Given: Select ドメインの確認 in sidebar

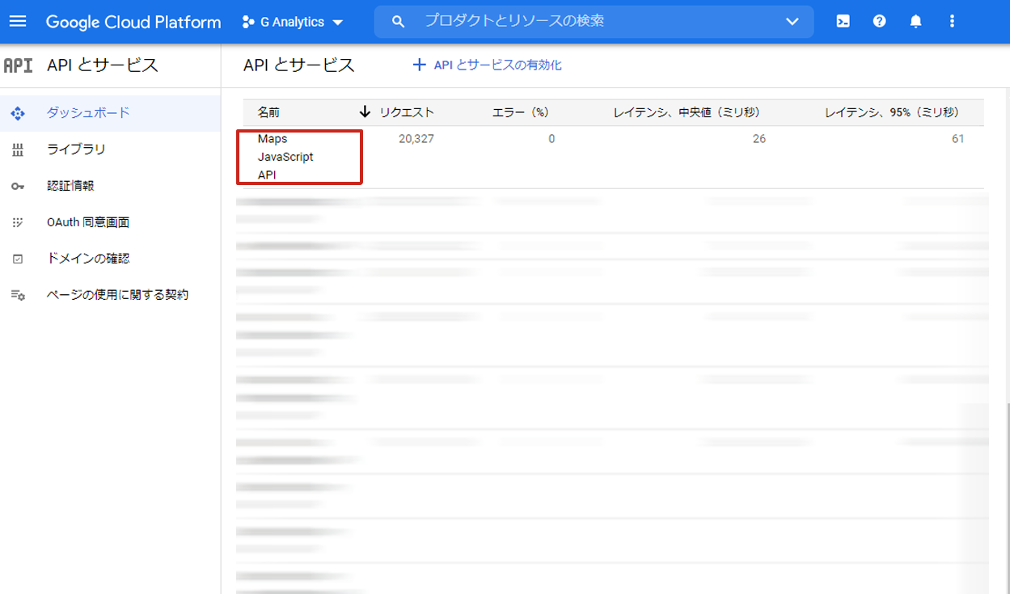Looking at the screenshot, I should [x=88, y=259].
